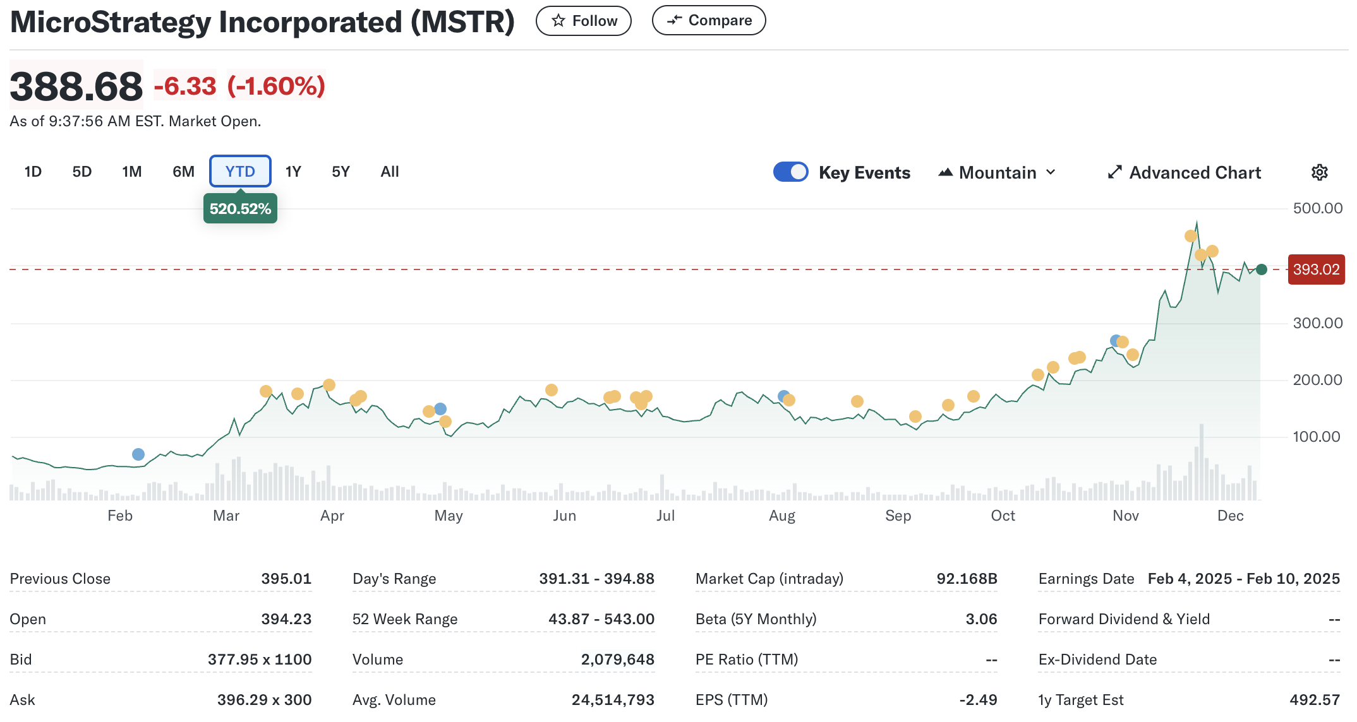Switch to the 1Y chart range tab
Screen dimensions: 1357x722
[x=293, y=171]
